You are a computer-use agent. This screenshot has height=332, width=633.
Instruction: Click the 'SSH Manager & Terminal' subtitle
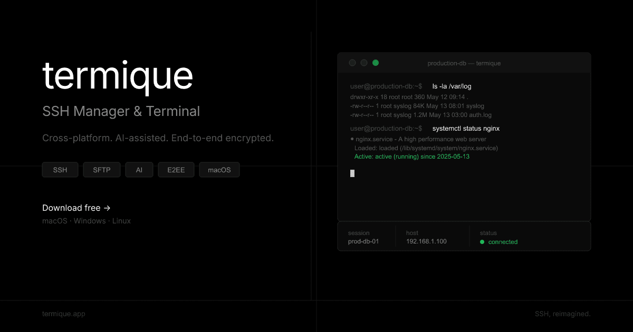pos(121,111)
